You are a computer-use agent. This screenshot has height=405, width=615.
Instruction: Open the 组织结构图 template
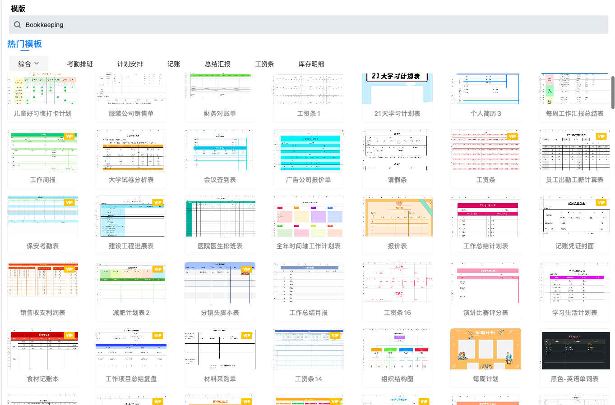pyautogui.click(x=397, y=358)
